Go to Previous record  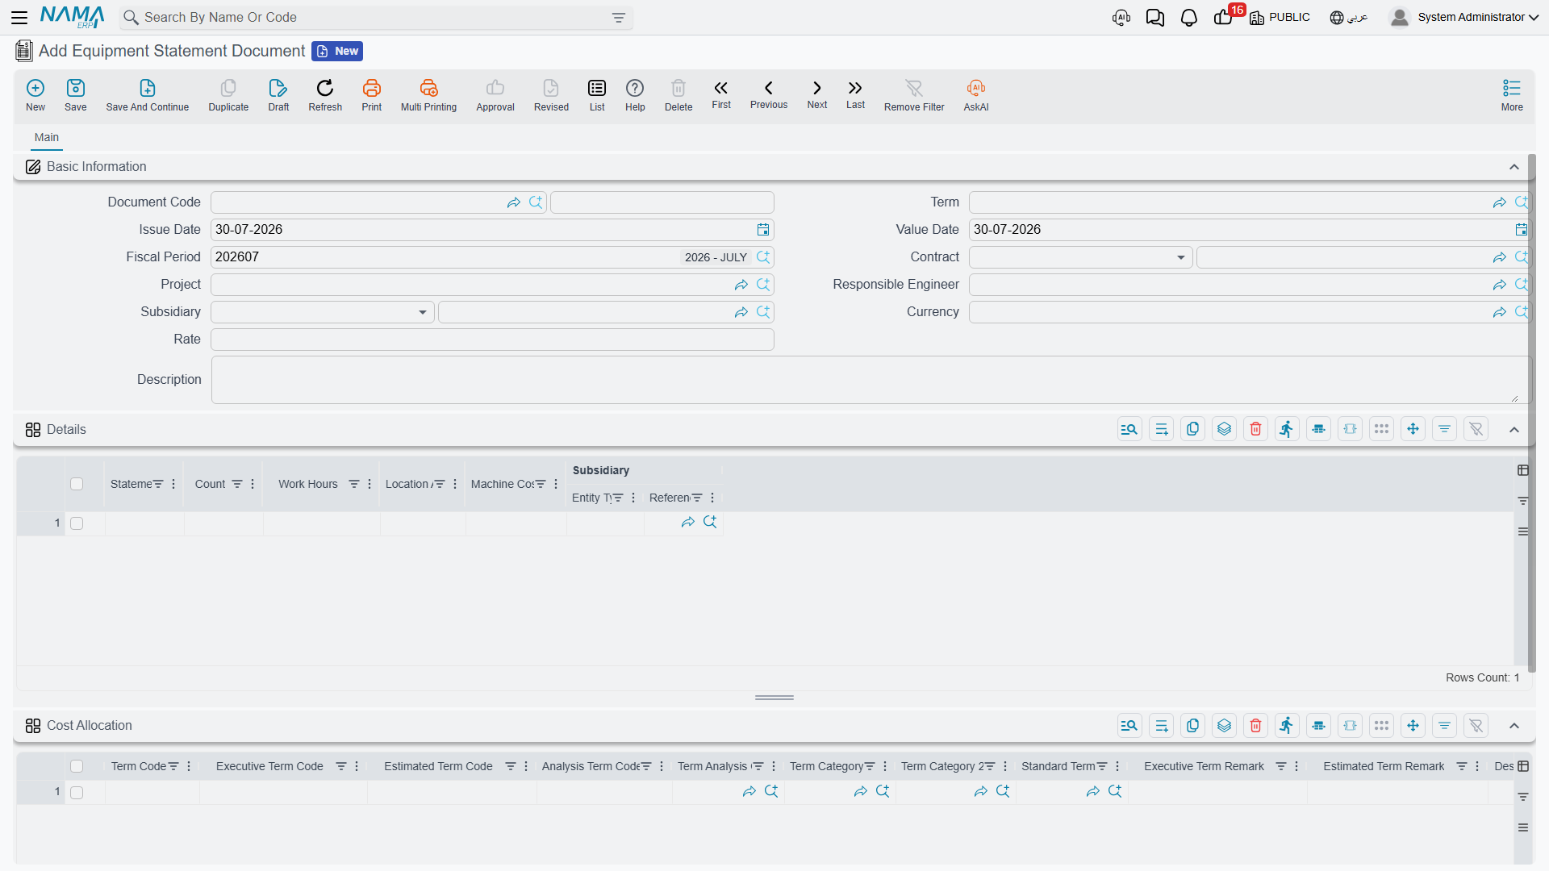click(769, 94)
